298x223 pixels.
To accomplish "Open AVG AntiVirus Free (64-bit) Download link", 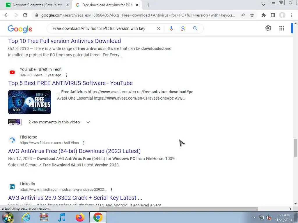I will click(74, 151).
